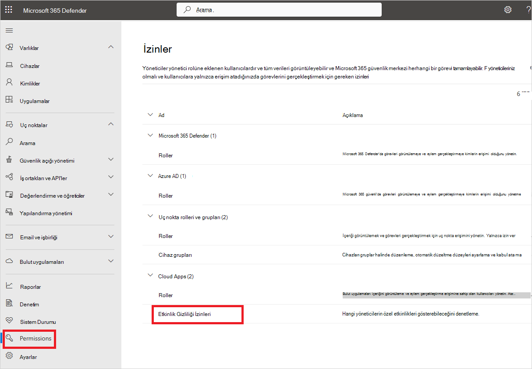Click the Ad column header label
532x369 pixels.
click(x=161, y=115)
